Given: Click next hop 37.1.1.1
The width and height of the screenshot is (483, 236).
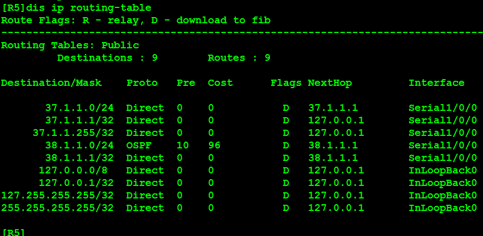Looking at the screenshot, I should [333, 108].
